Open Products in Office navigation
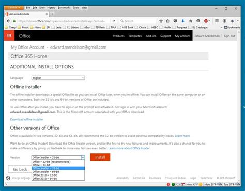This screenshot has width=245, height=191. point(118,36)
